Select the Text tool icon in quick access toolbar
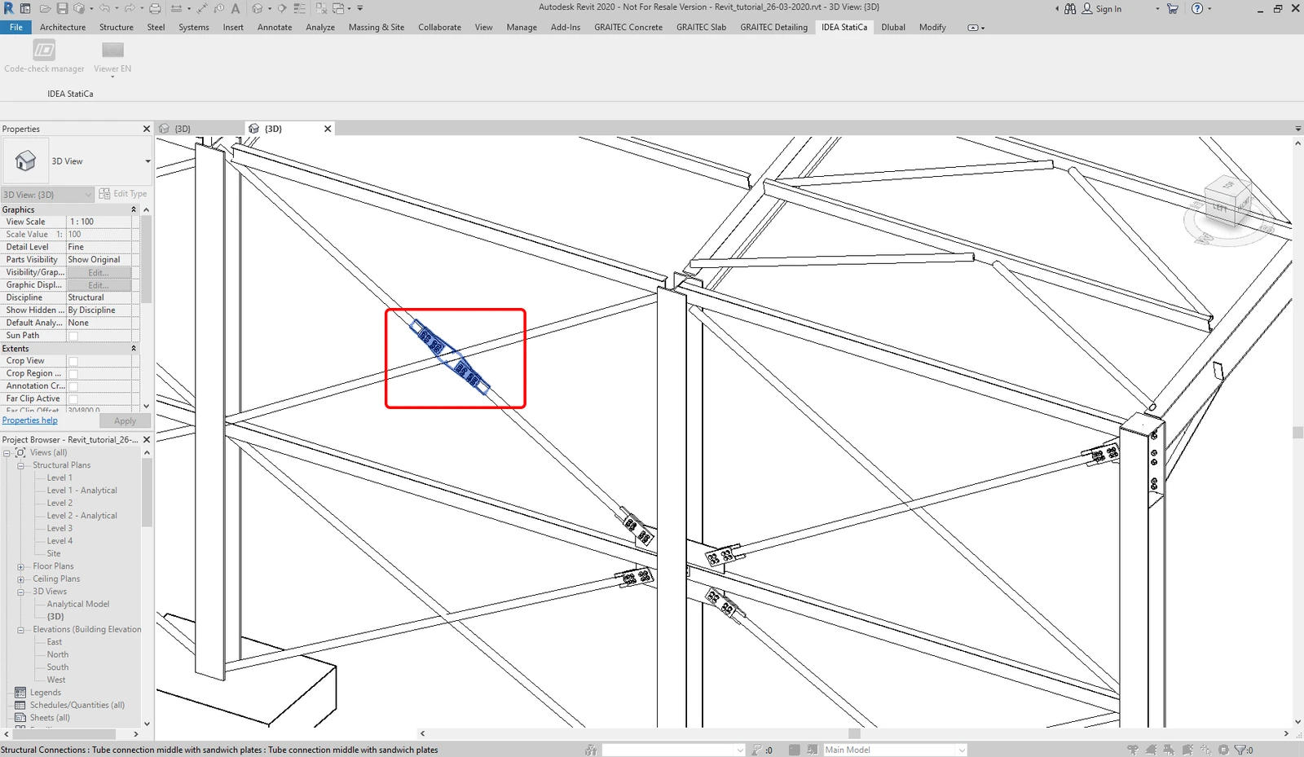This screenshot has width=1304, height=757. (x=236, y=8)
